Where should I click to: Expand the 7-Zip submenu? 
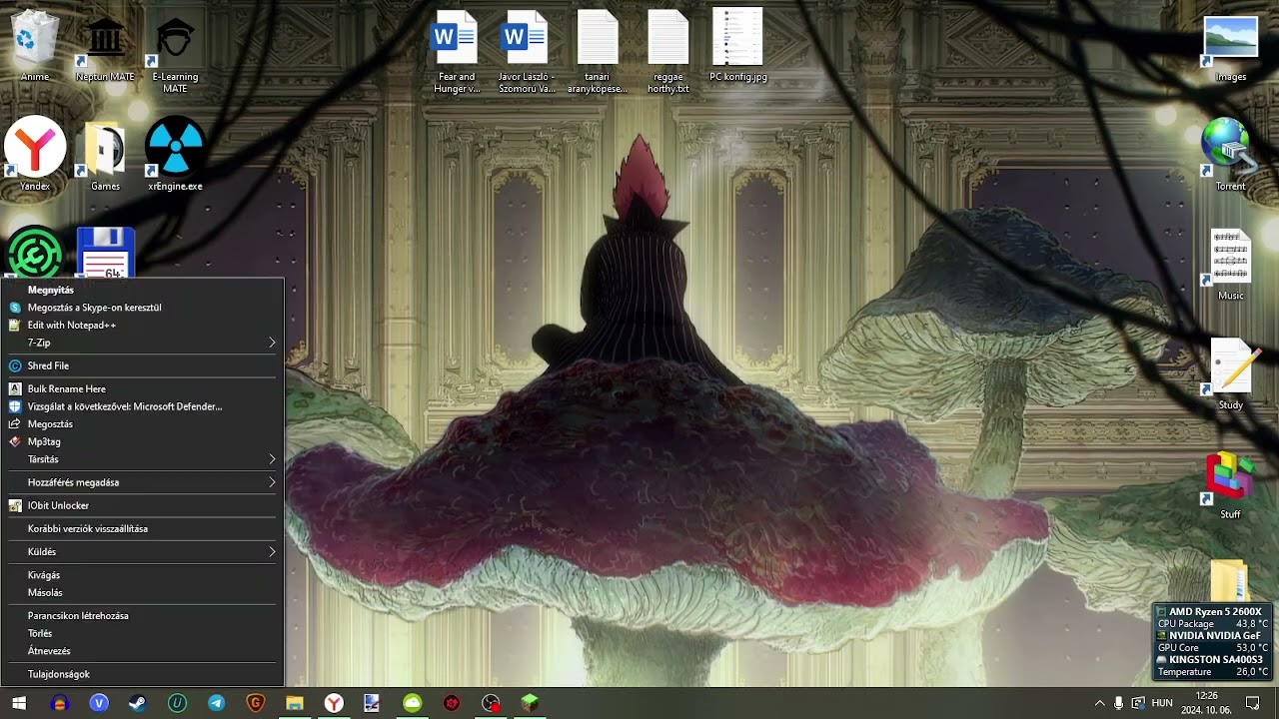[142, 343]
